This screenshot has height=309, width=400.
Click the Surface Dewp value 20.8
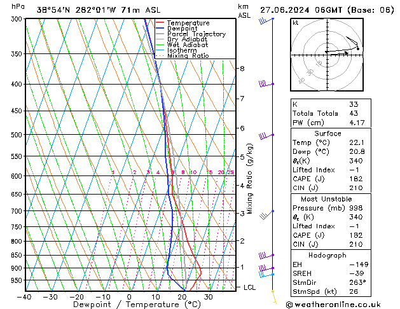pyautogui.click(x=357, y=152)
